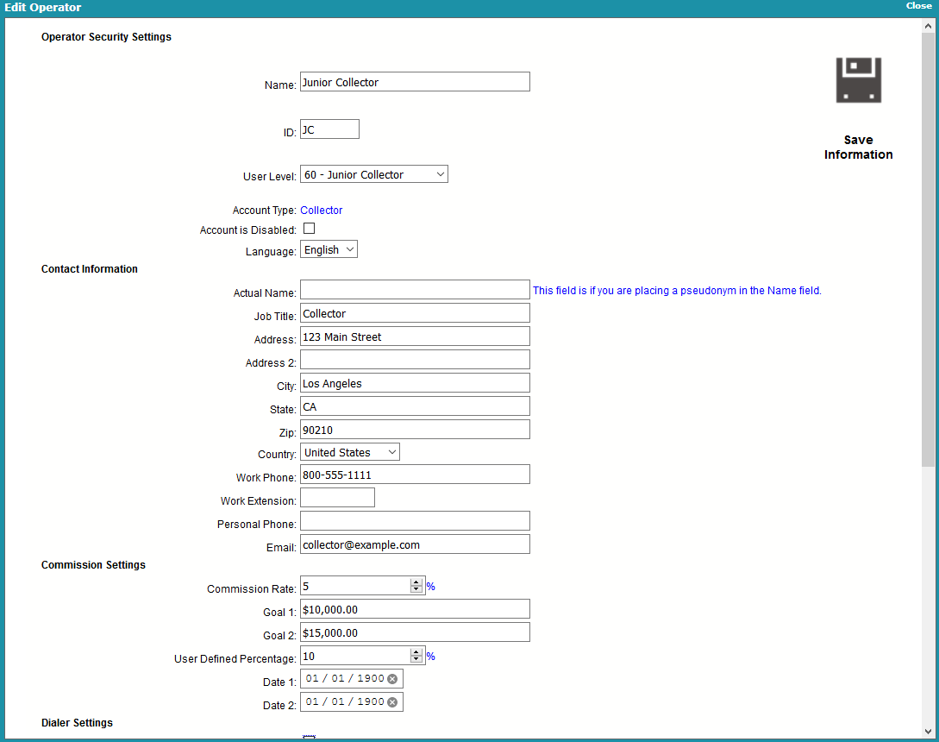This screenshot has height=742, width=939.
Task: Click the Save Information label
Action: coord(858,148)
